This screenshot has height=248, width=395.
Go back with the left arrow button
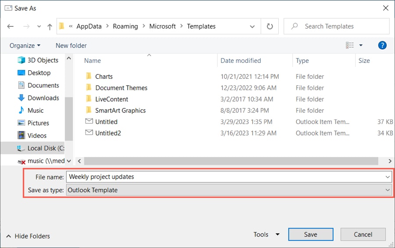point(11,26)
